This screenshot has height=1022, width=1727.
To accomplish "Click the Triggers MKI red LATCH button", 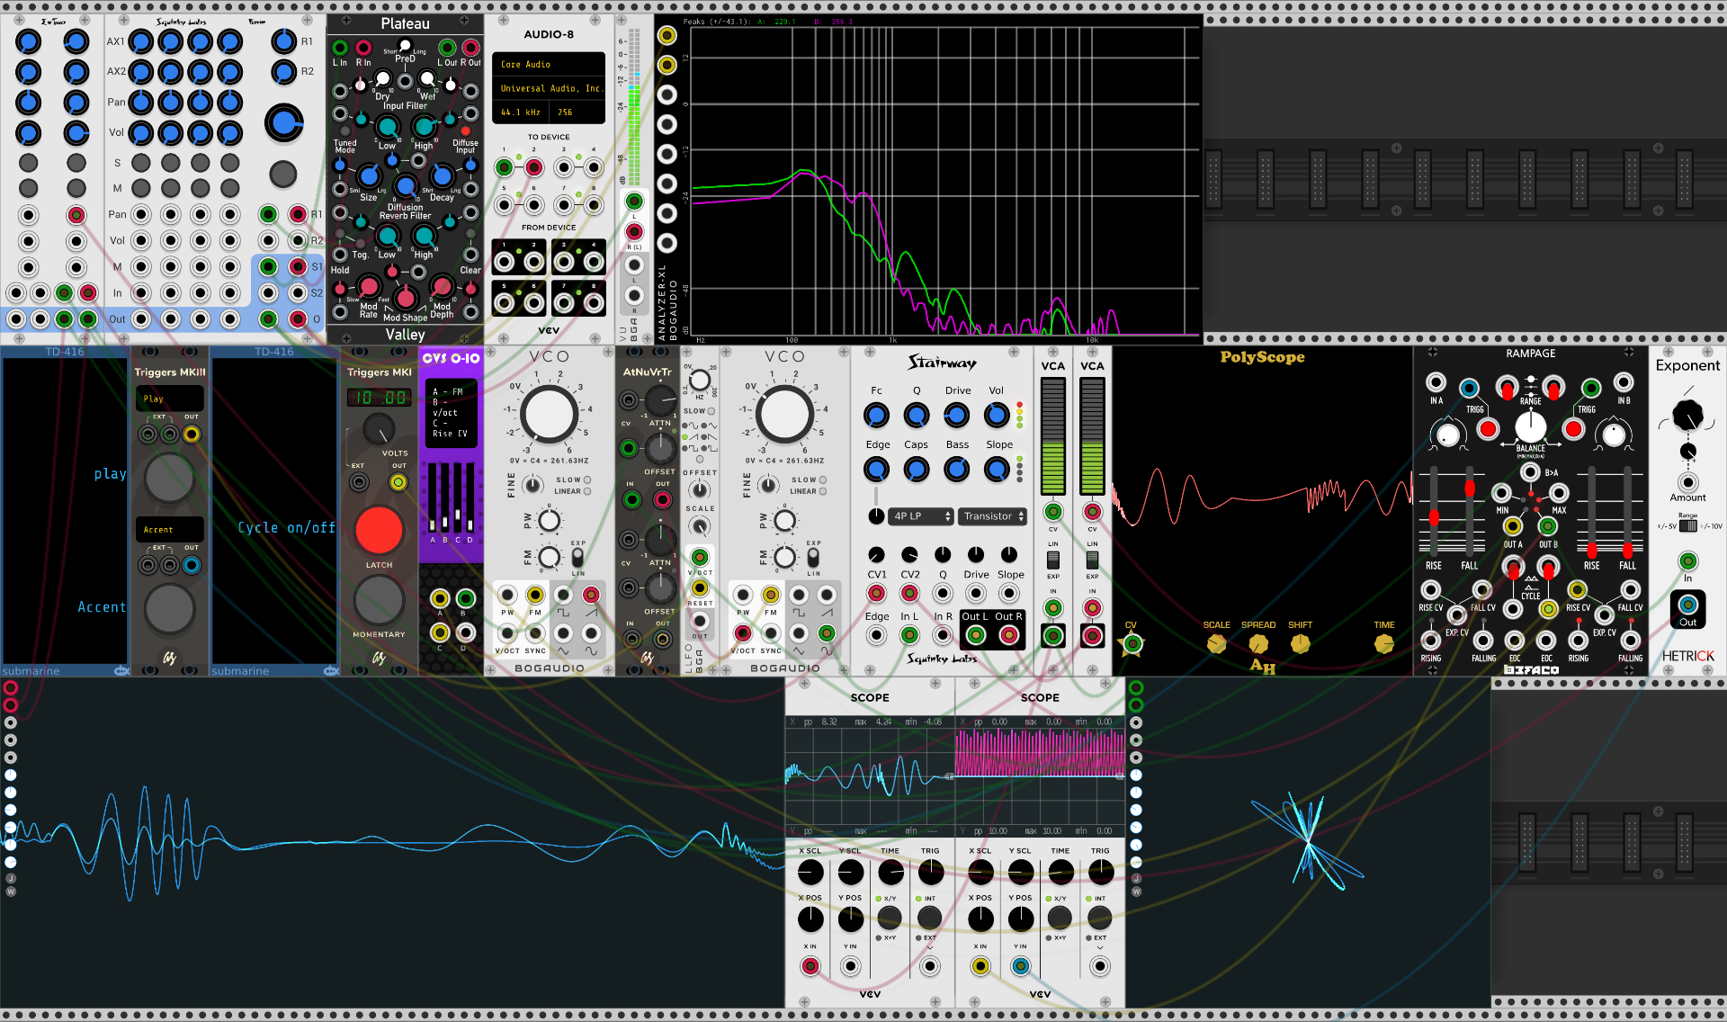I will tap(379, 530).
